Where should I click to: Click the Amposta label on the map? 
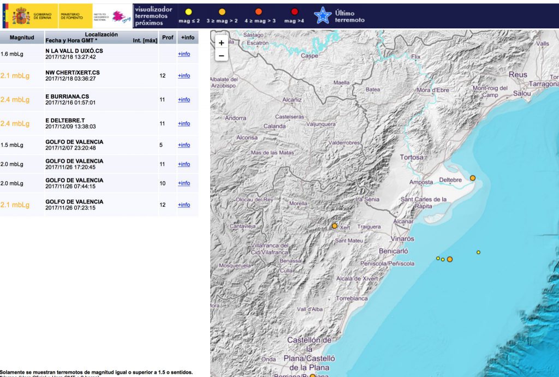pyautogui.click(x=421, y=182)
